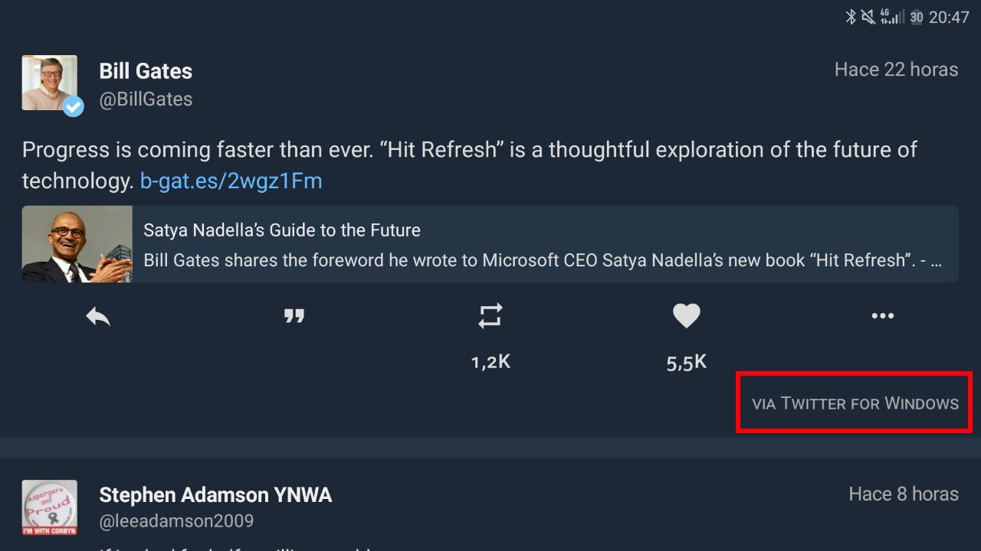Tap the 'Hace 22 horas' timestamp
Viewport: 981px width, 551px height.
coord(896,70)
